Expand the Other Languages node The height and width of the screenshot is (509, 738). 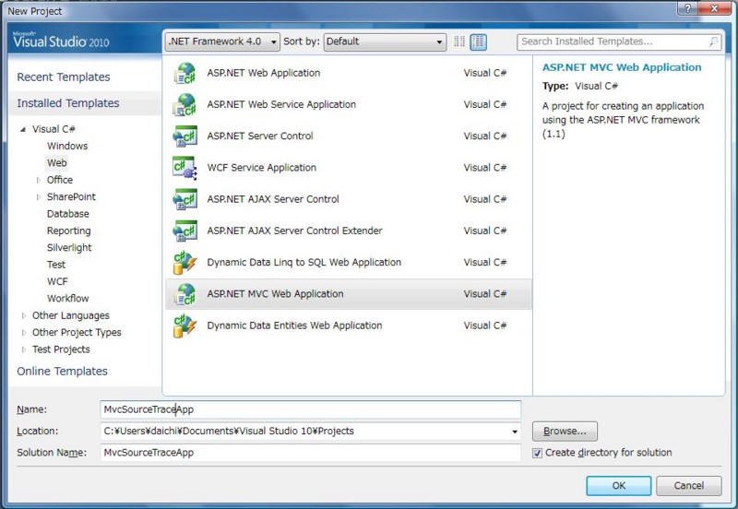(x=24, y=315)
